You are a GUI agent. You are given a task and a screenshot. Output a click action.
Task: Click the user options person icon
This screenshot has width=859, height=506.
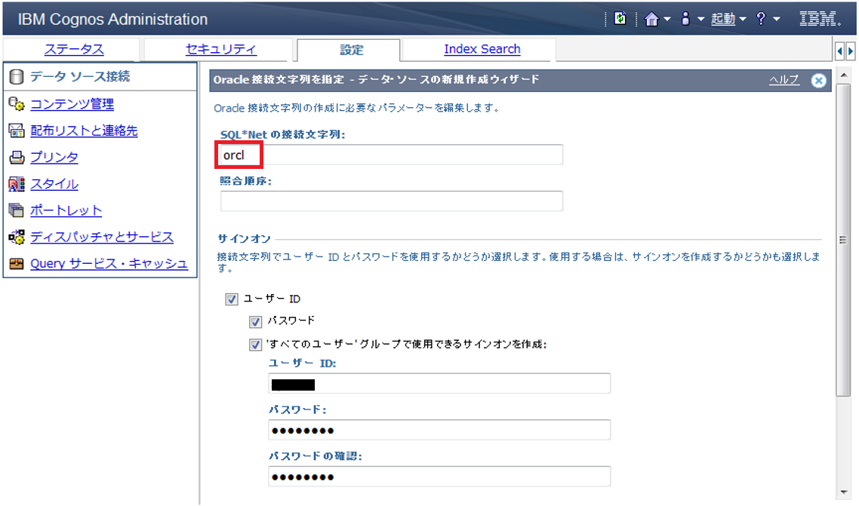point(685,19)
